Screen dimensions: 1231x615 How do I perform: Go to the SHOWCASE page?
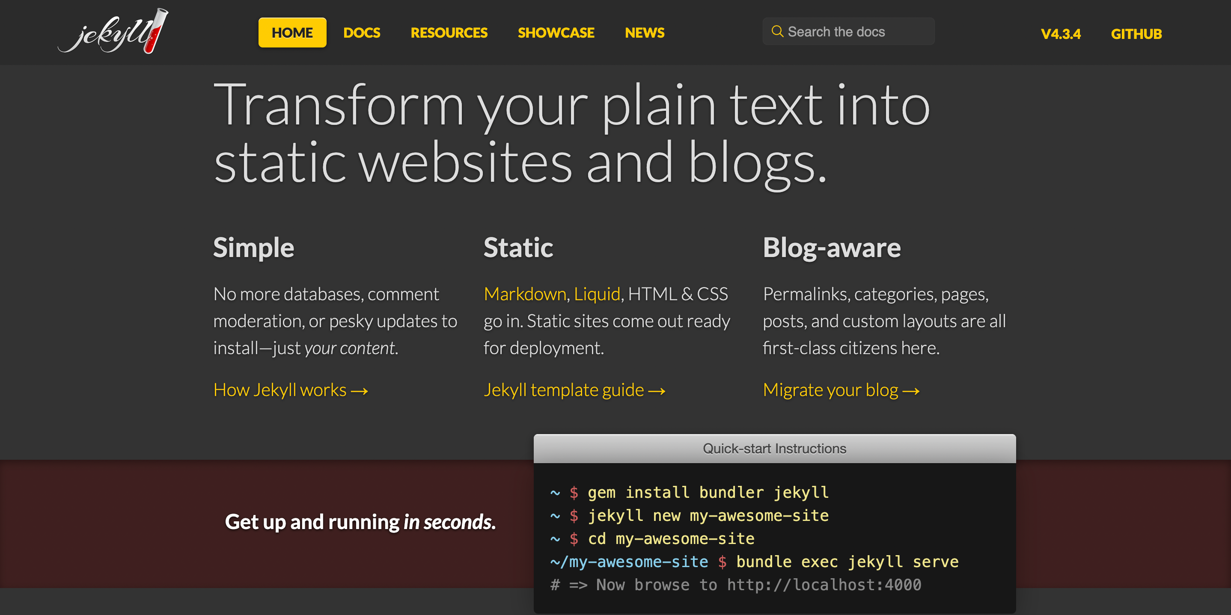coord(556,33)
